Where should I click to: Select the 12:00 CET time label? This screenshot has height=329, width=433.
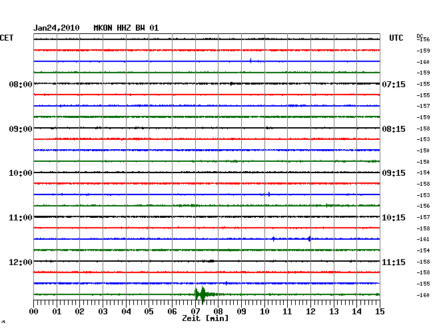point(21,262)
